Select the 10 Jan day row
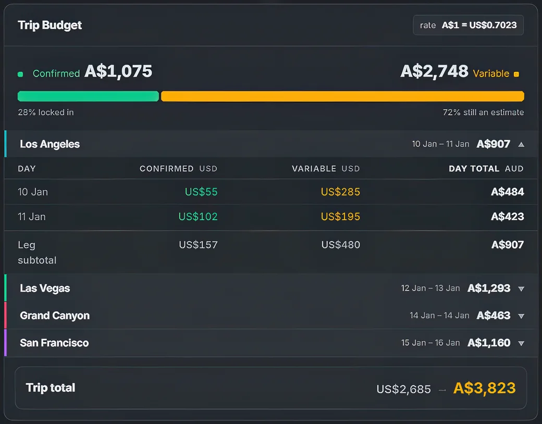Viewport: 542px width, 424px height. 271,192
